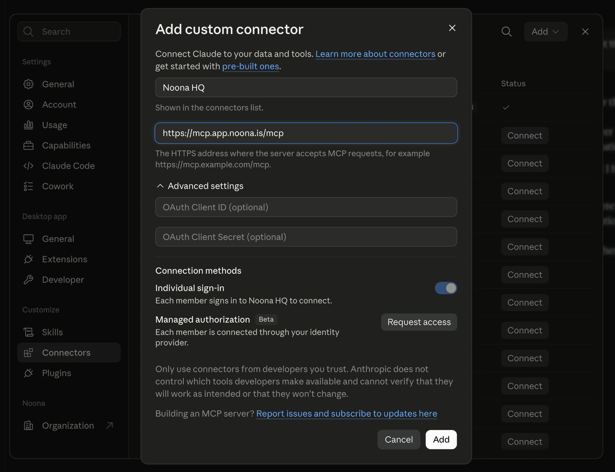
Task: Open Report issues and subscribe to updates link
Action: (x=347, y=413)
